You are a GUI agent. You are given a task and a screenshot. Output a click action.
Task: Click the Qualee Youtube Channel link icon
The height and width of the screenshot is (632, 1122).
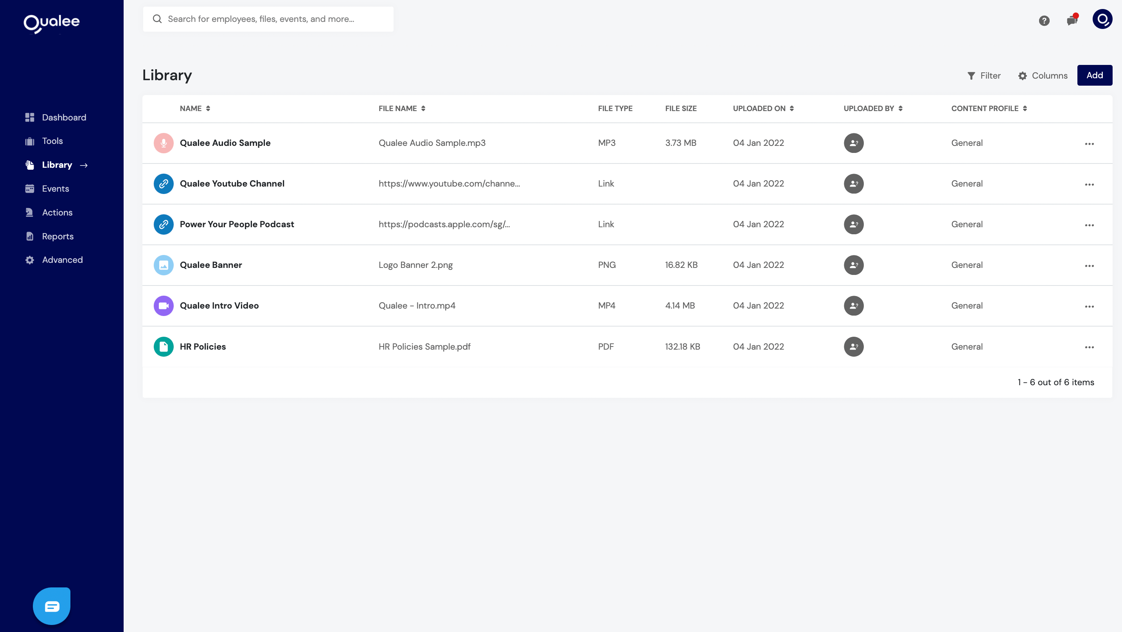[164, 184]
